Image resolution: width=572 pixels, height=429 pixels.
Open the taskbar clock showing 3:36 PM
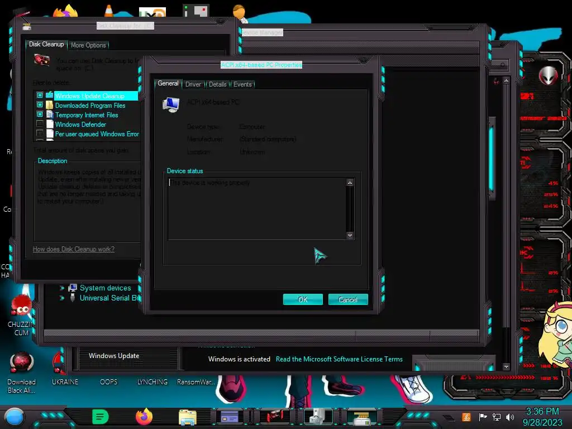(542, 417)
